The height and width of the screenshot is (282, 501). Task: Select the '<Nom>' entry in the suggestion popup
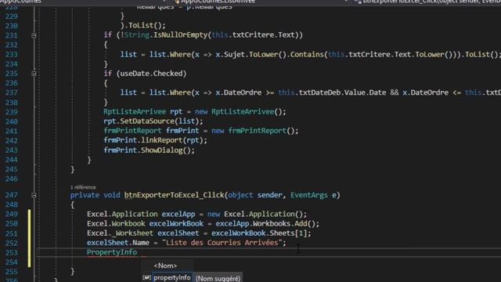click(165, 266)
